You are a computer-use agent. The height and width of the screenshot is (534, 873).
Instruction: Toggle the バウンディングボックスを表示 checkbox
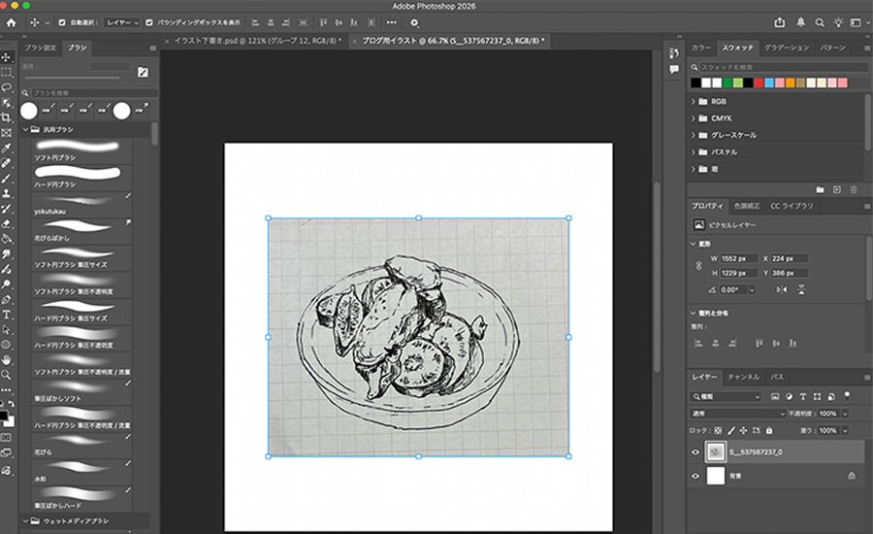click(x=148, y=21)
